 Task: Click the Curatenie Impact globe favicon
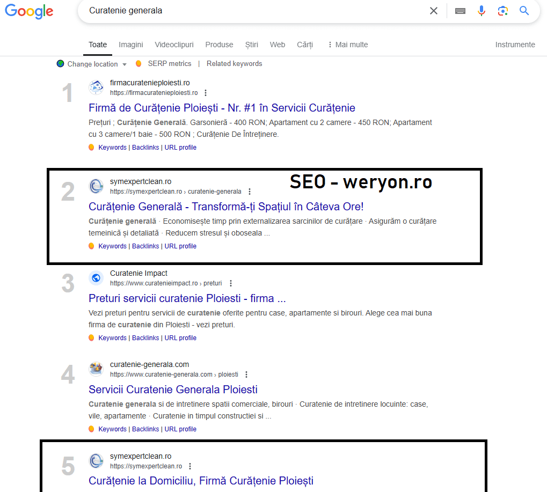pos(96,278)
